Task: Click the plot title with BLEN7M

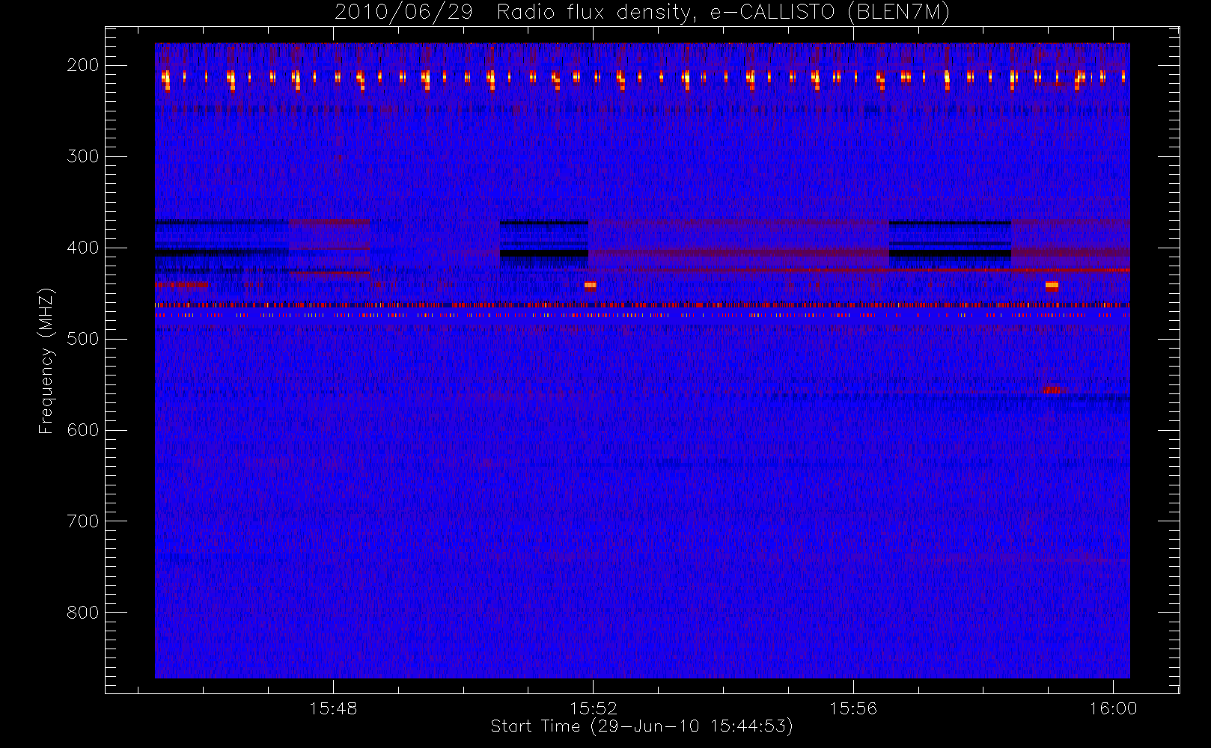Action: coord(642,13)
